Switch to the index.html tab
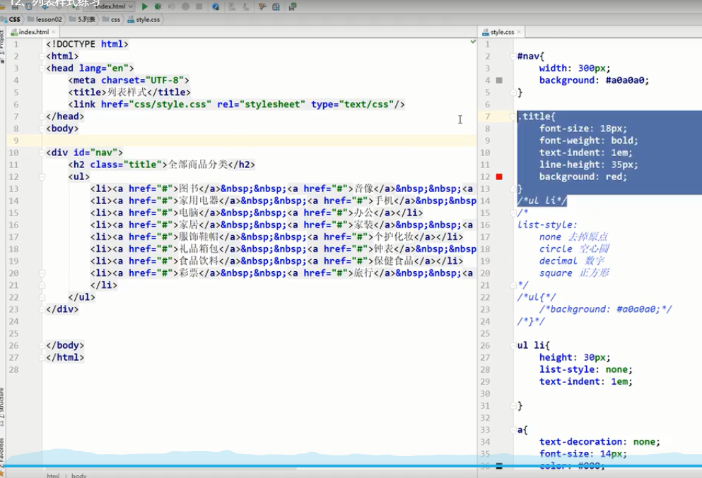This screenshot has height=478, width=702. click(x=33, y=32)
